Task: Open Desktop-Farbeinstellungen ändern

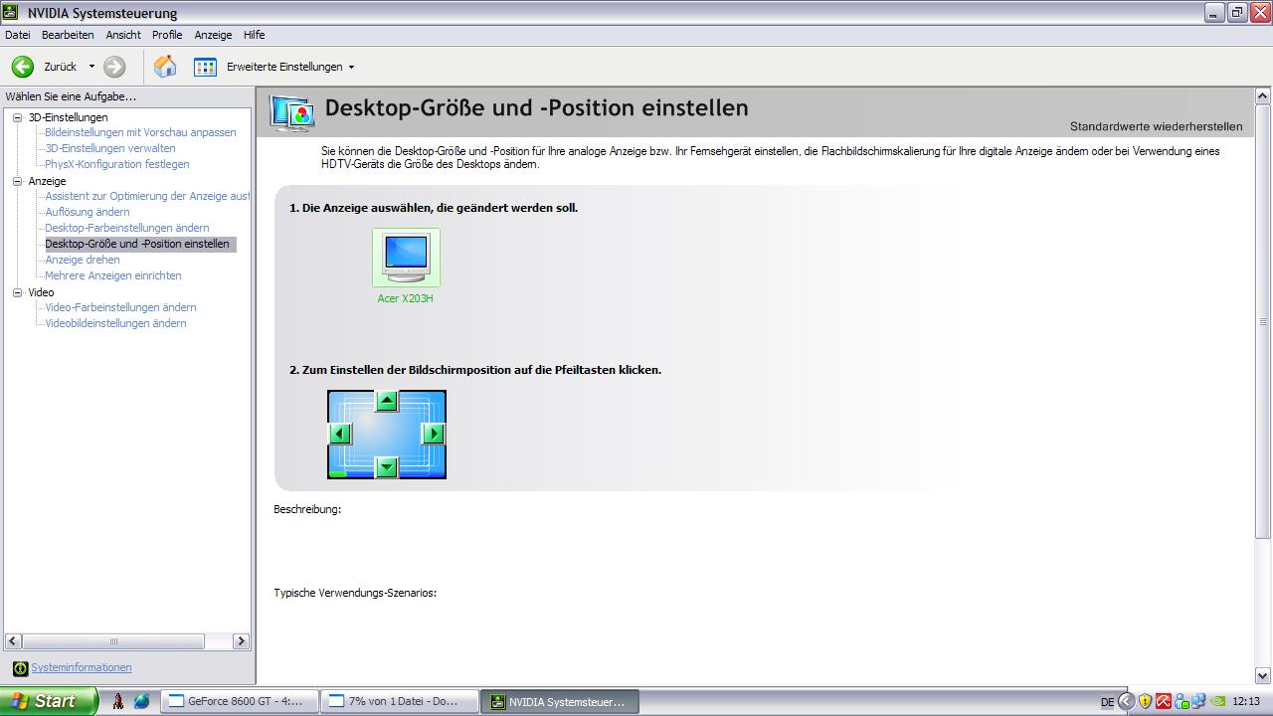Action: point(127,228)
